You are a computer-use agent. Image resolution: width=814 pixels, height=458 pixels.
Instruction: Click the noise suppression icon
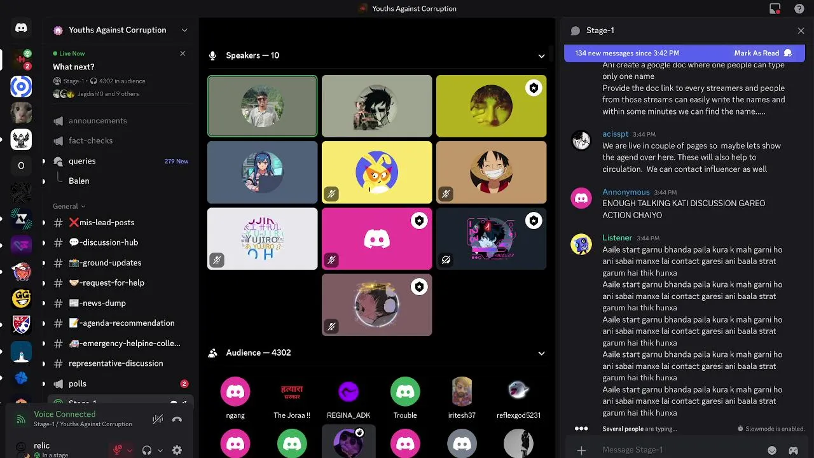158,419
